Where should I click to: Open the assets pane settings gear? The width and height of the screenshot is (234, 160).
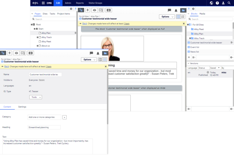[193, 9]
